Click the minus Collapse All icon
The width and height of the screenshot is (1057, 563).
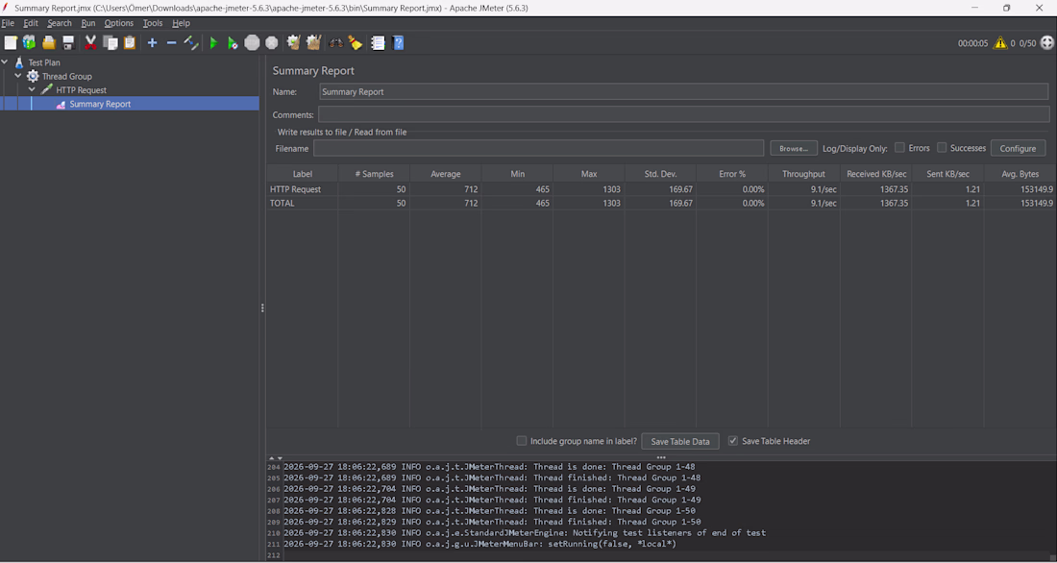[x=171, y=43]
